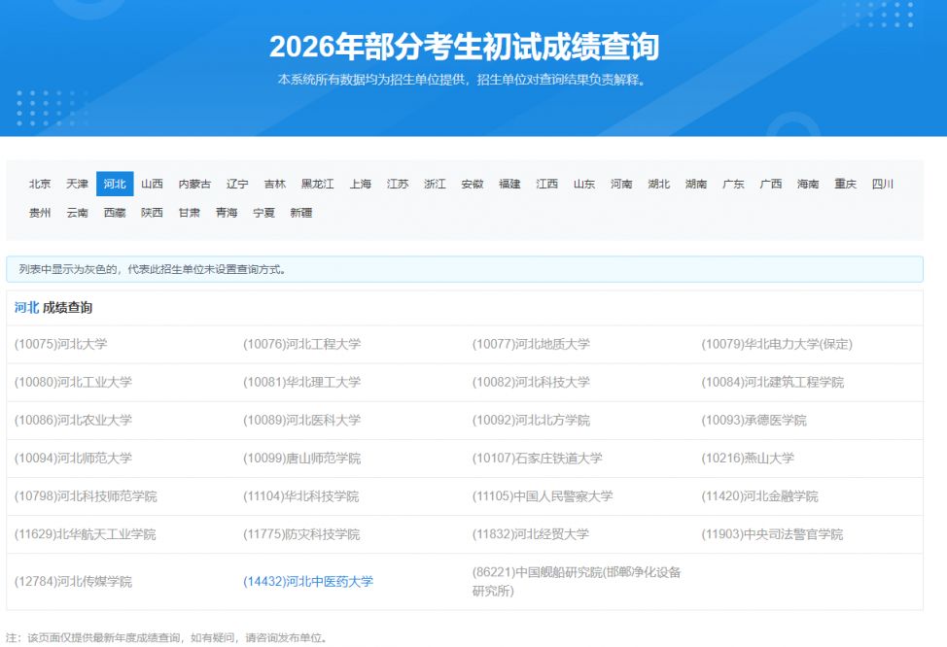Choose the 陕西 province tab
The height and width of the screenshot is (647, 947).
tap(153, 213)
